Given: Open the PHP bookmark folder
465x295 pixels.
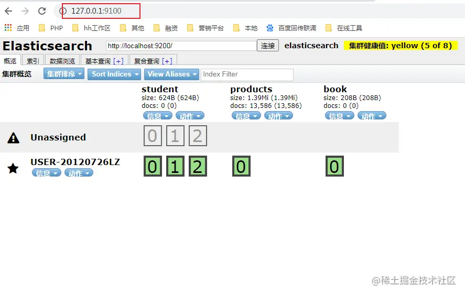Looking at the screenshot, I should point(51,28).
